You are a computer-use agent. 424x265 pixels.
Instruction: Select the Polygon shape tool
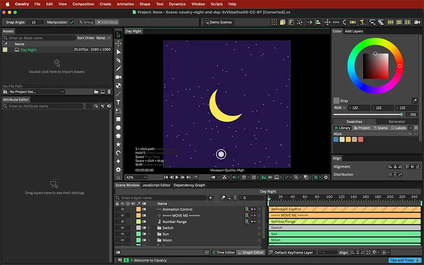coord(118,136)
